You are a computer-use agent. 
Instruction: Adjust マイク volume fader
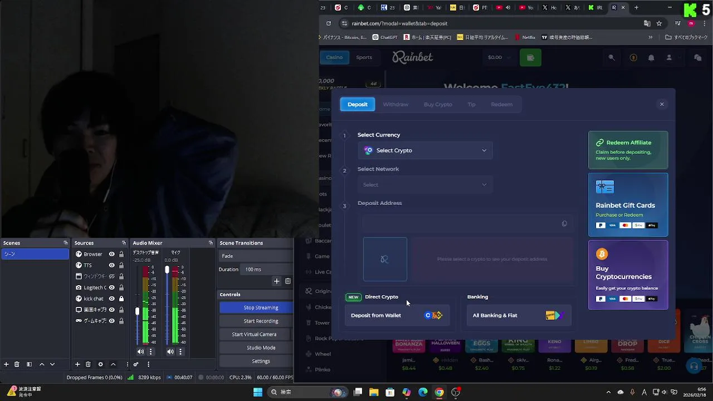(167, 270)
